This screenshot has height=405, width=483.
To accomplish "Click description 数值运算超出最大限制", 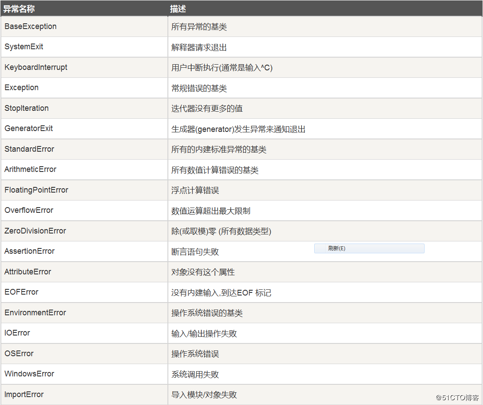I will 211,211.
